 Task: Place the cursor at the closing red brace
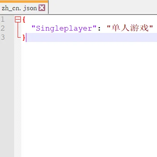[24, 37]
